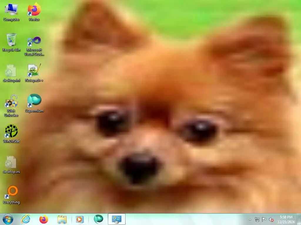The image size is (301, 225).
Task: Open Windows Media Player from the taskbar
Action: click(80, 219)
